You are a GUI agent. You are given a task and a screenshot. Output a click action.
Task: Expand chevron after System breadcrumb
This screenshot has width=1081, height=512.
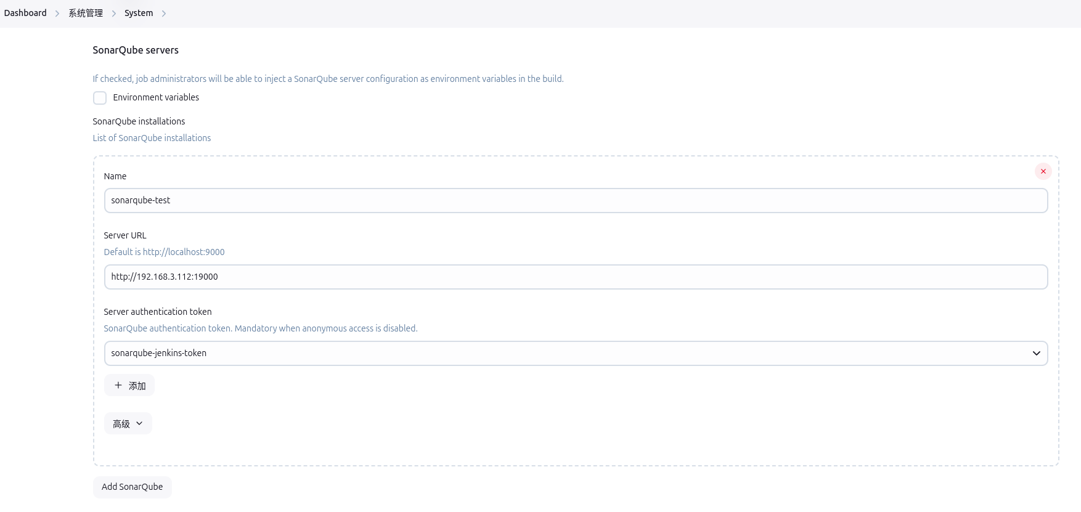(164, 14)
